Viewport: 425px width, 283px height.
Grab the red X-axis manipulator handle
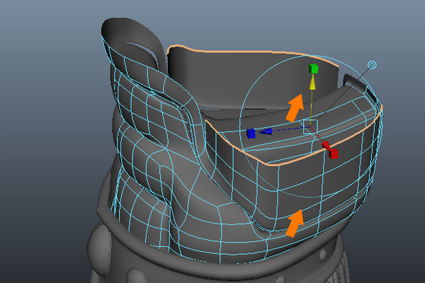click(x=334, y=154)
